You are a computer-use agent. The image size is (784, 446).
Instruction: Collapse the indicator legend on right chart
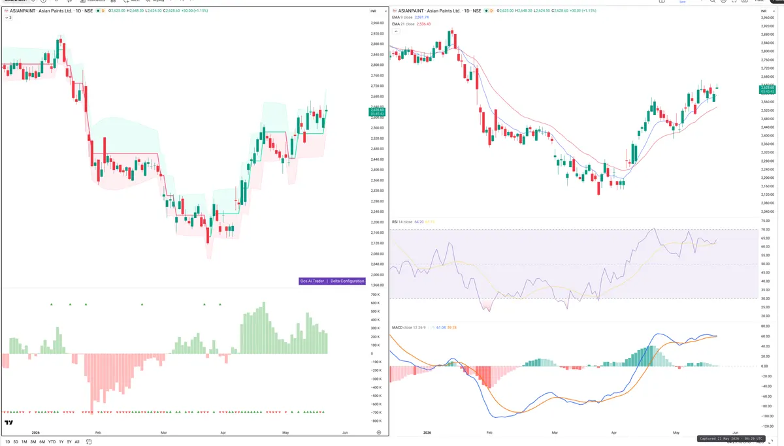tap(396, 31)
